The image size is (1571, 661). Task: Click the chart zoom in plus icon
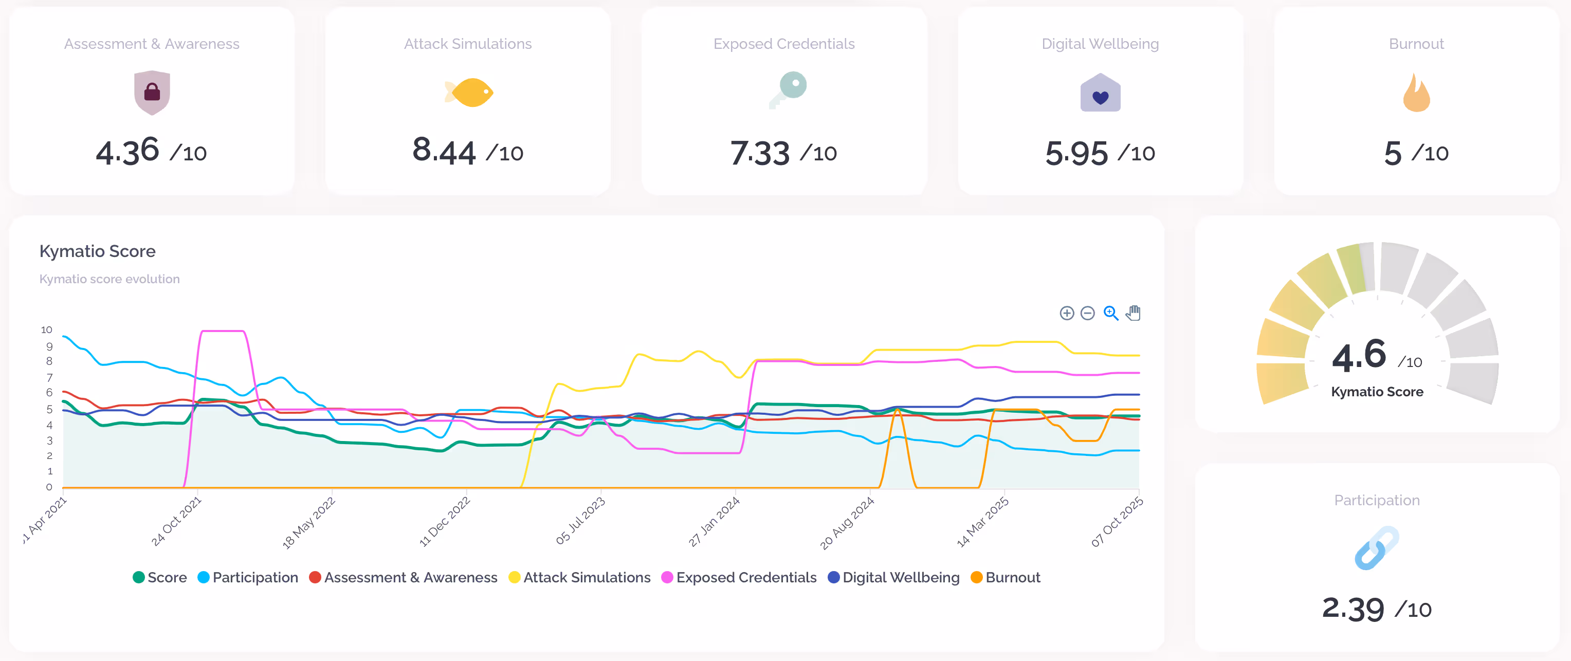coord(1066,314)
